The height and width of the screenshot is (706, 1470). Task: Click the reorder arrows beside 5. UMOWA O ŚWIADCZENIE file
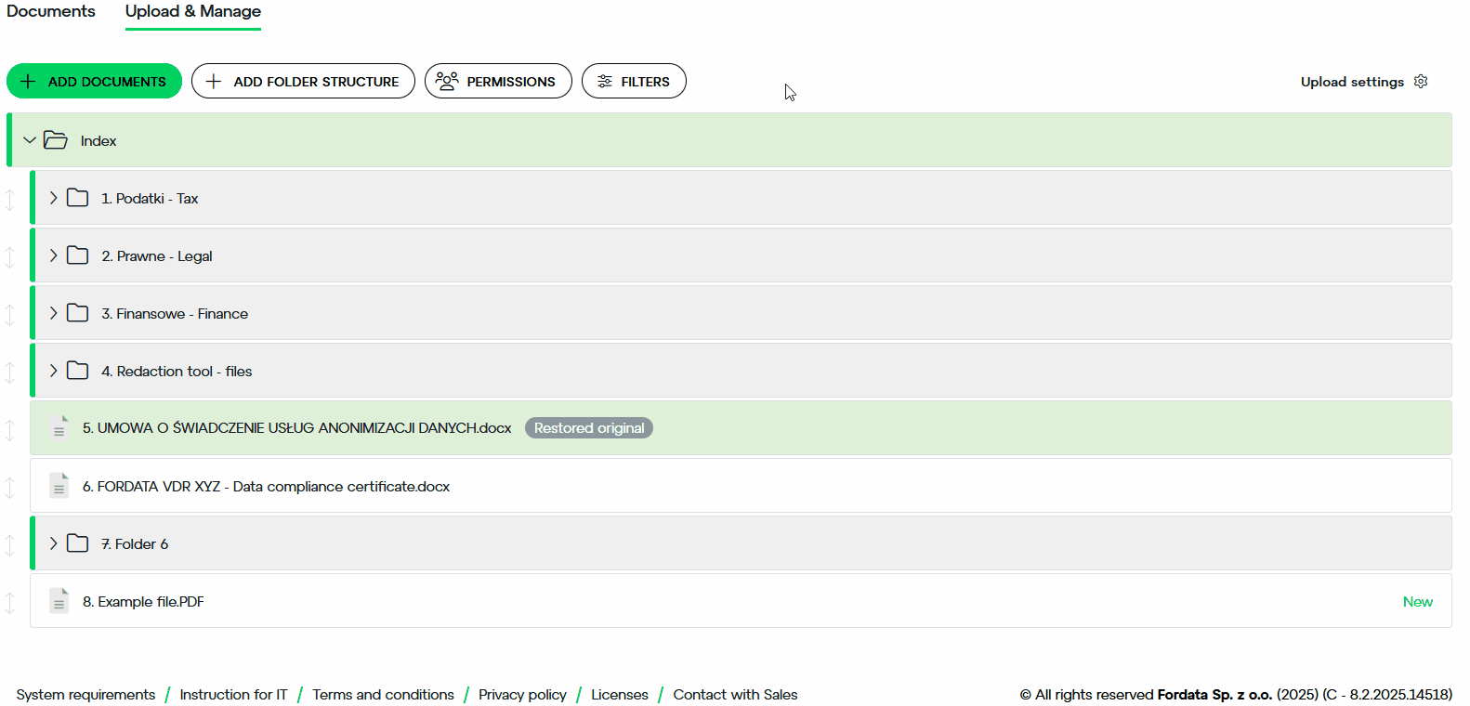point(10,429)
